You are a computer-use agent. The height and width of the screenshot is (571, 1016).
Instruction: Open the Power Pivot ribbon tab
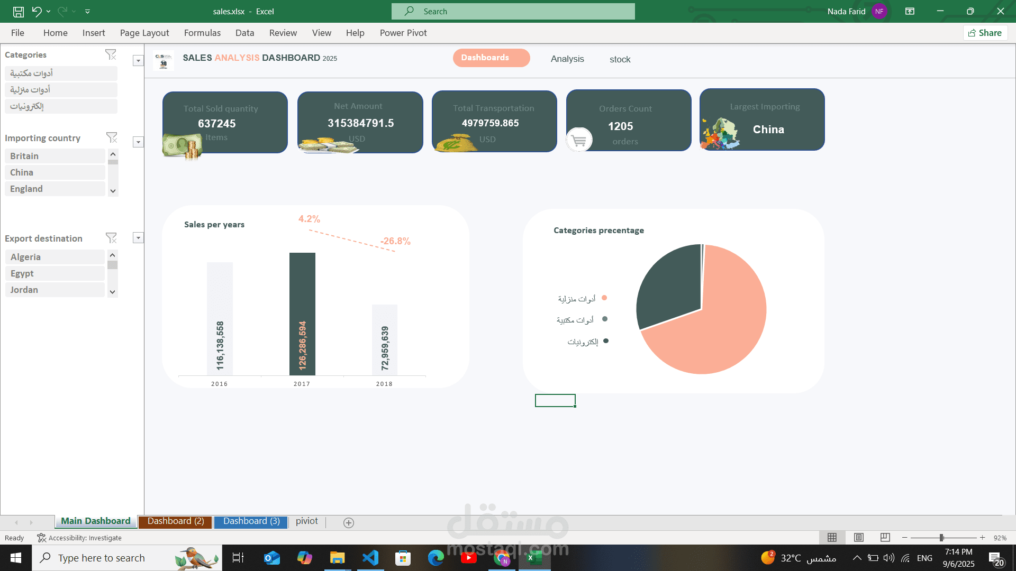403,33
